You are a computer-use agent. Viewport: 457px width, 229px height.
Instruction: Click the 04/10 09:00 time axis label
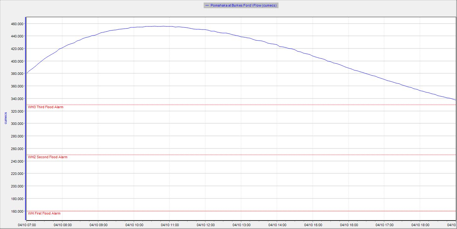tap(98, 225)
